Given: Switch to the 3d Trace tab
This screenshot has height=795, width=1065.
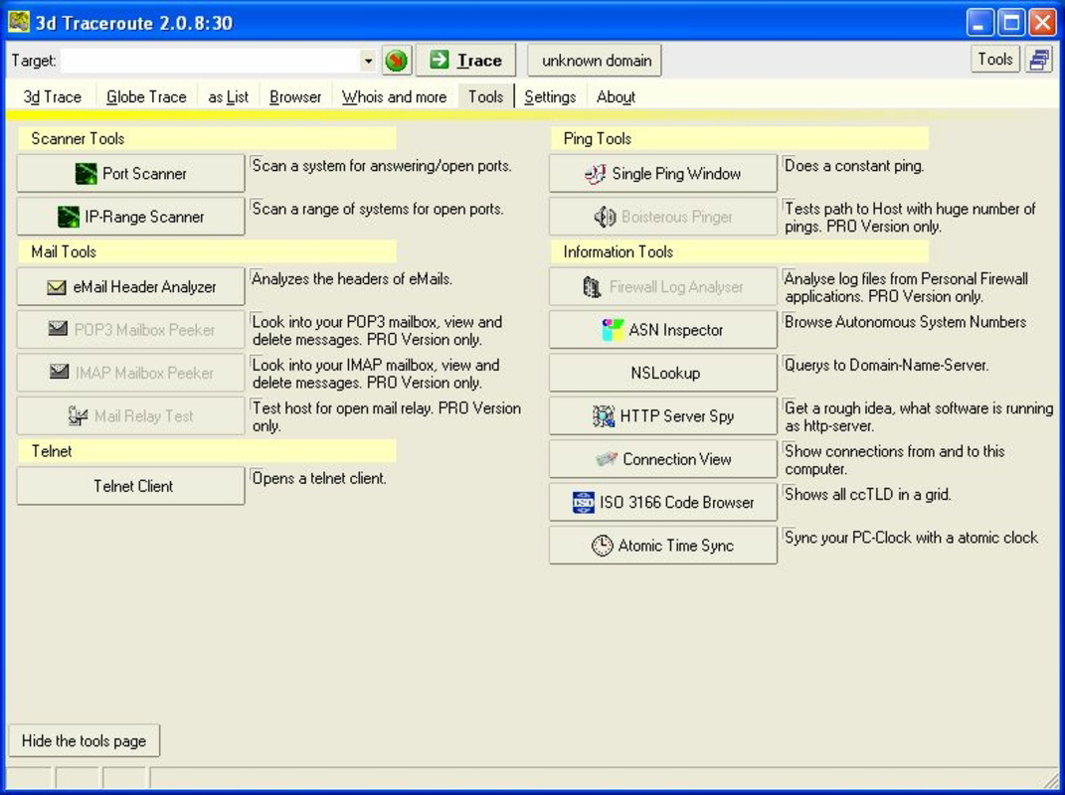Looking at the screenshot, I should click(51, 96).
